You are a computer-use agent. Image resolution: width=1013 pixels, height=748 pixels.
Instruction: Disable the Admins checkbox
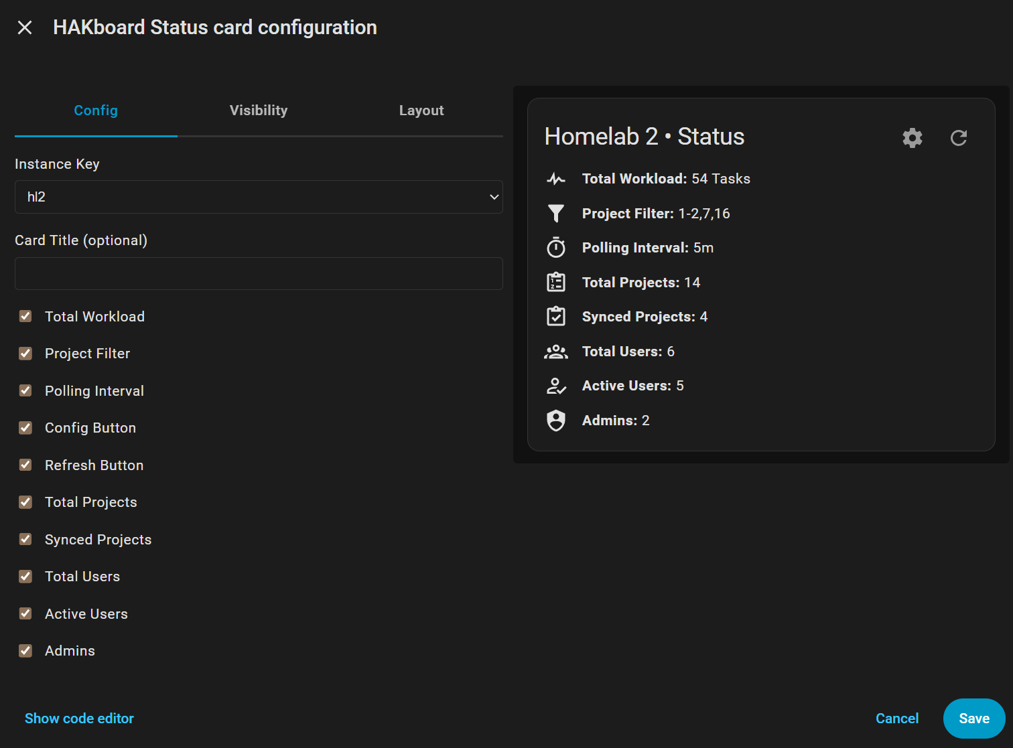click(25, 650)
